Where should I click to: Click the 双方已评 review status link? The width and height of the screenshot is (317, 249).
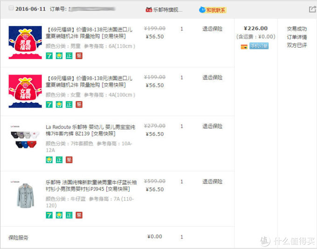coord(297,45)
